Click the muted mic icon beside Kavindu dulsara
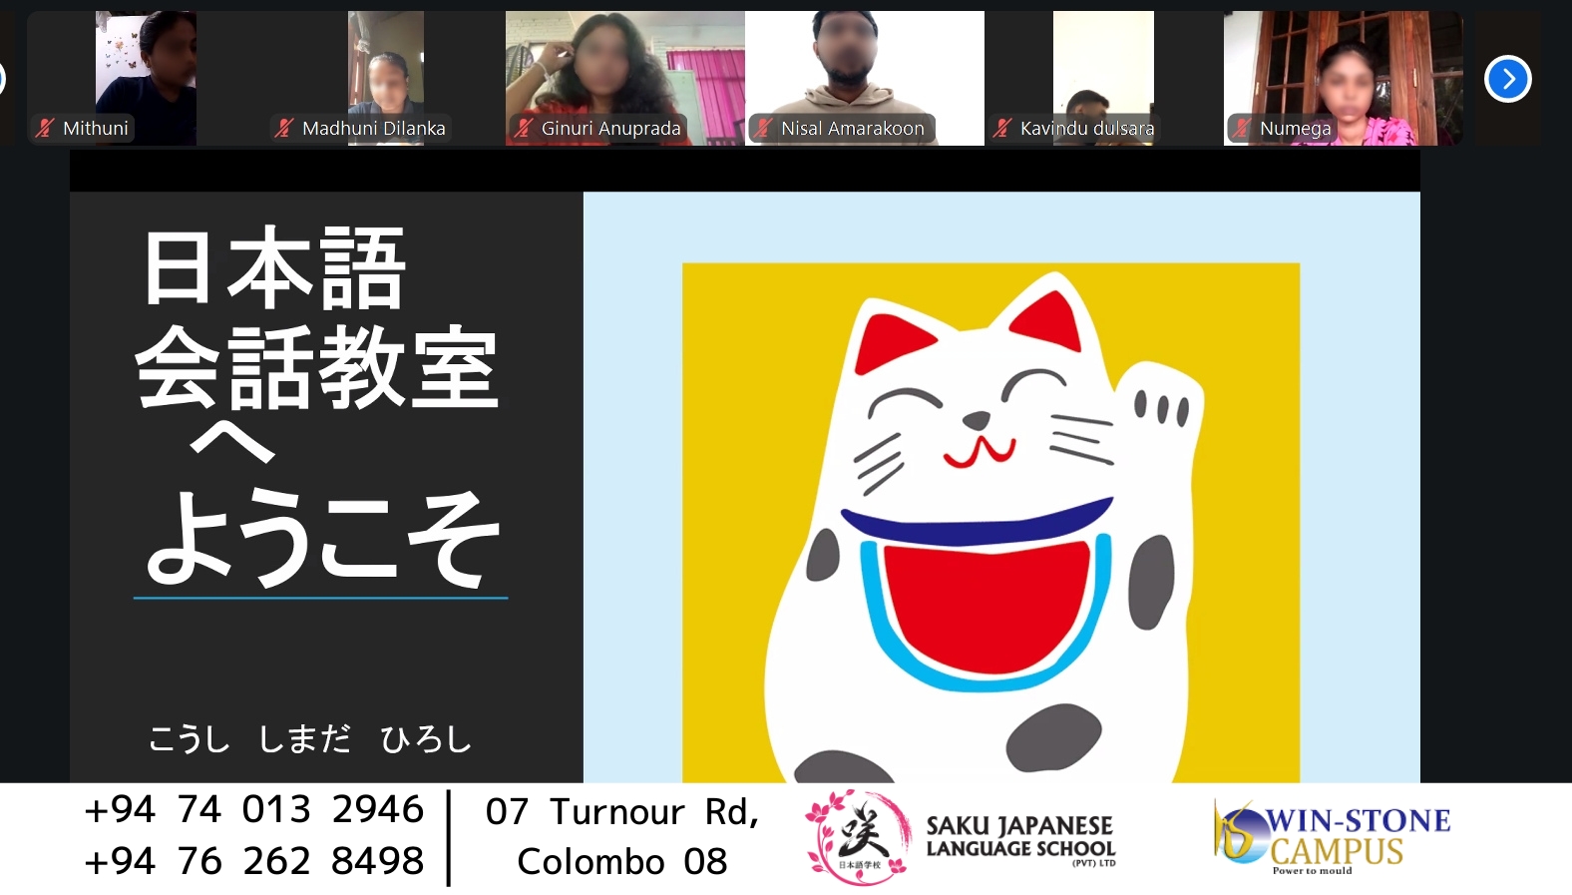 point(1001,128)
